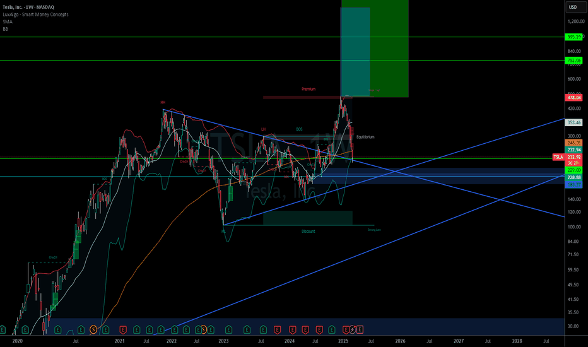Click the Premium zone label

click(x=309, y=90)
